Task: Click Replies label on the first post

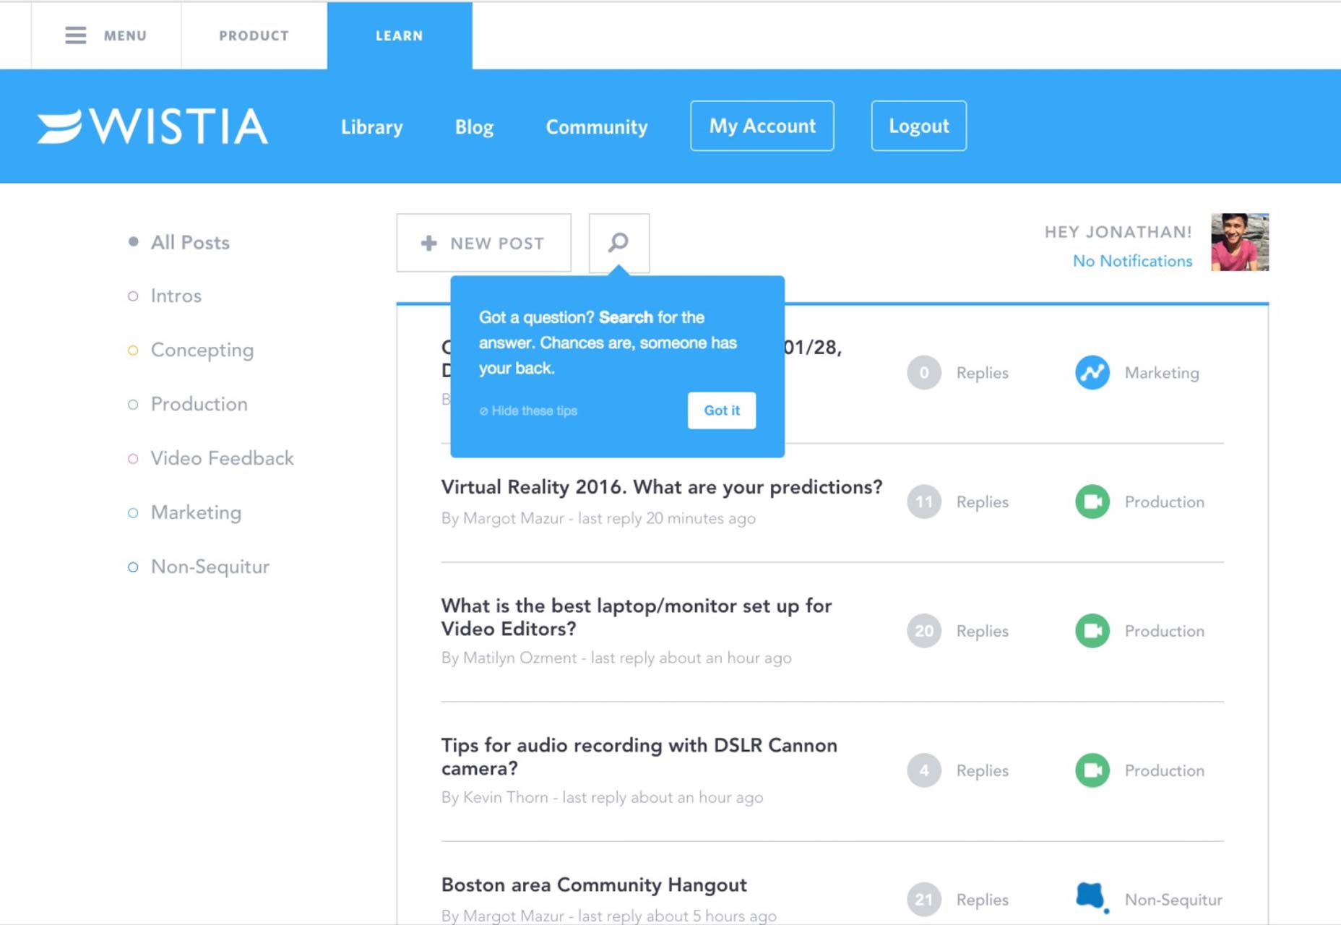Action: click(983, 374)
